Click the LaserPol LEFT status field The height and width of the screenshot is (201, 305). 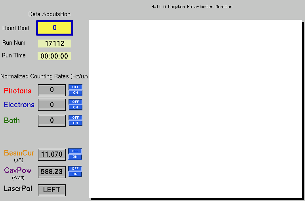(52, 190)
